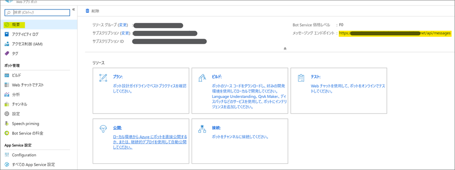The image size is (455, 170).
Task: Click 変更 link next to サブスクリプション
Action: click(125, 33)
